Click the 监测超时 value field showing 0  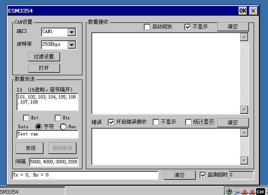[241, 175]
